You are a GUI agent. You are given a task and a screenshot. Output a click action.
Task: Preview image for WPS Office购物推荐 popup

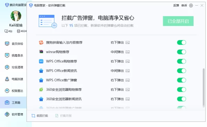point(128,61)
